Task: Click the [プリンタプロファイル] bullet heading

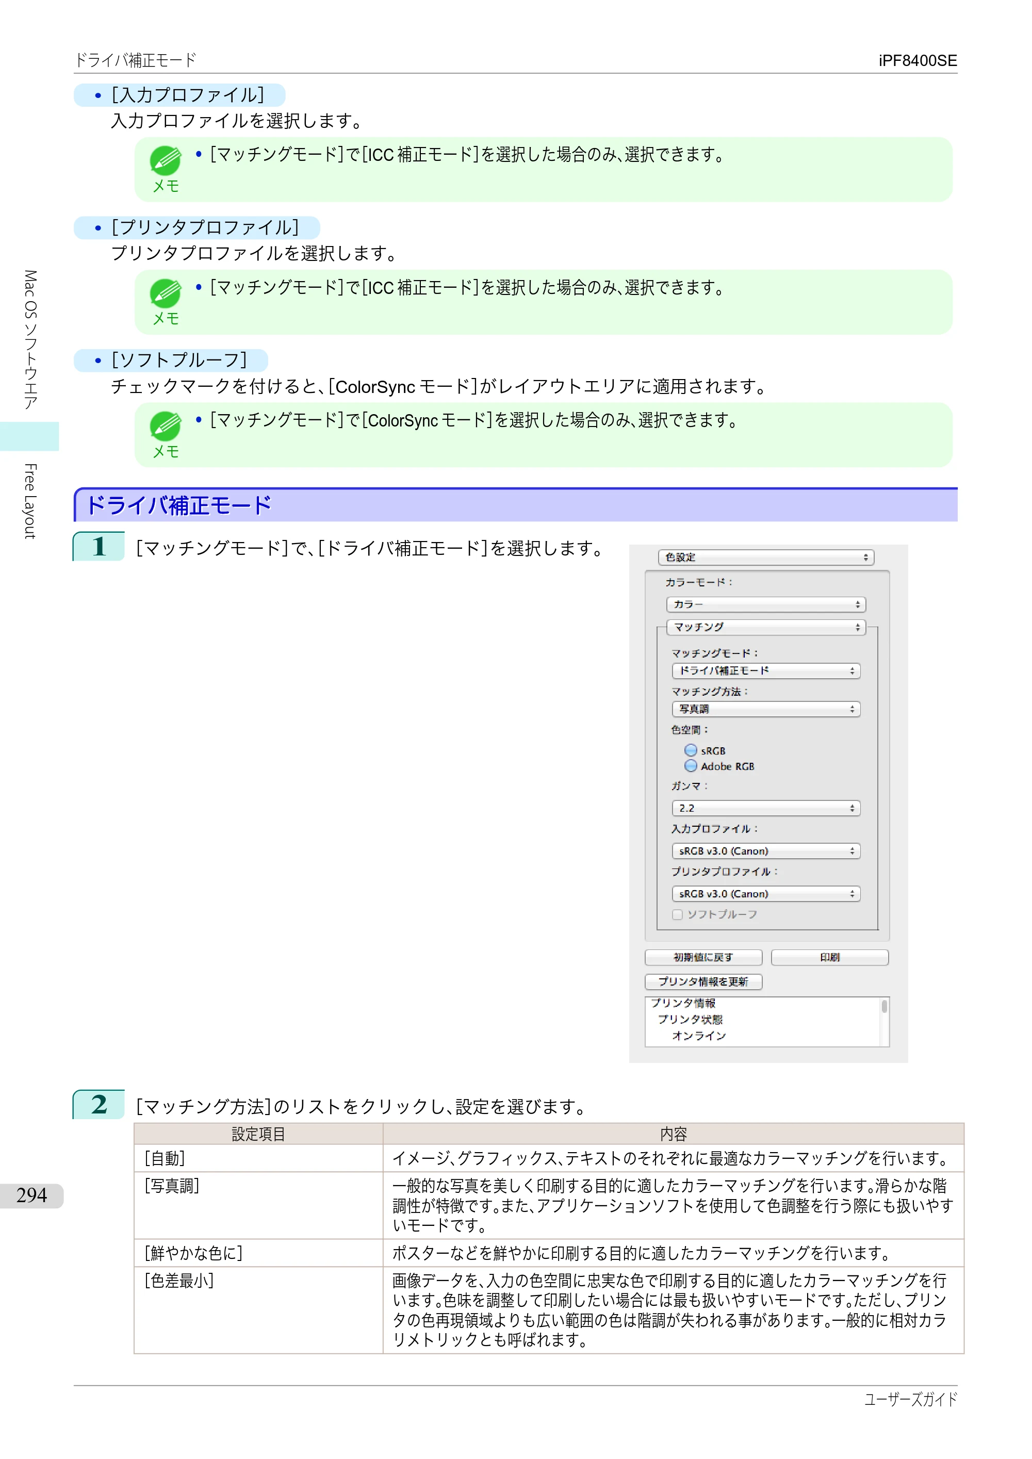Action: click(204, 228)
